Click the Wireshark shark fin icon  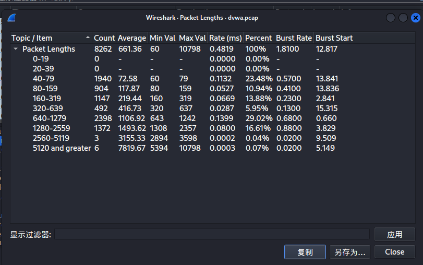pyautogui.click(x=11, y=18)
